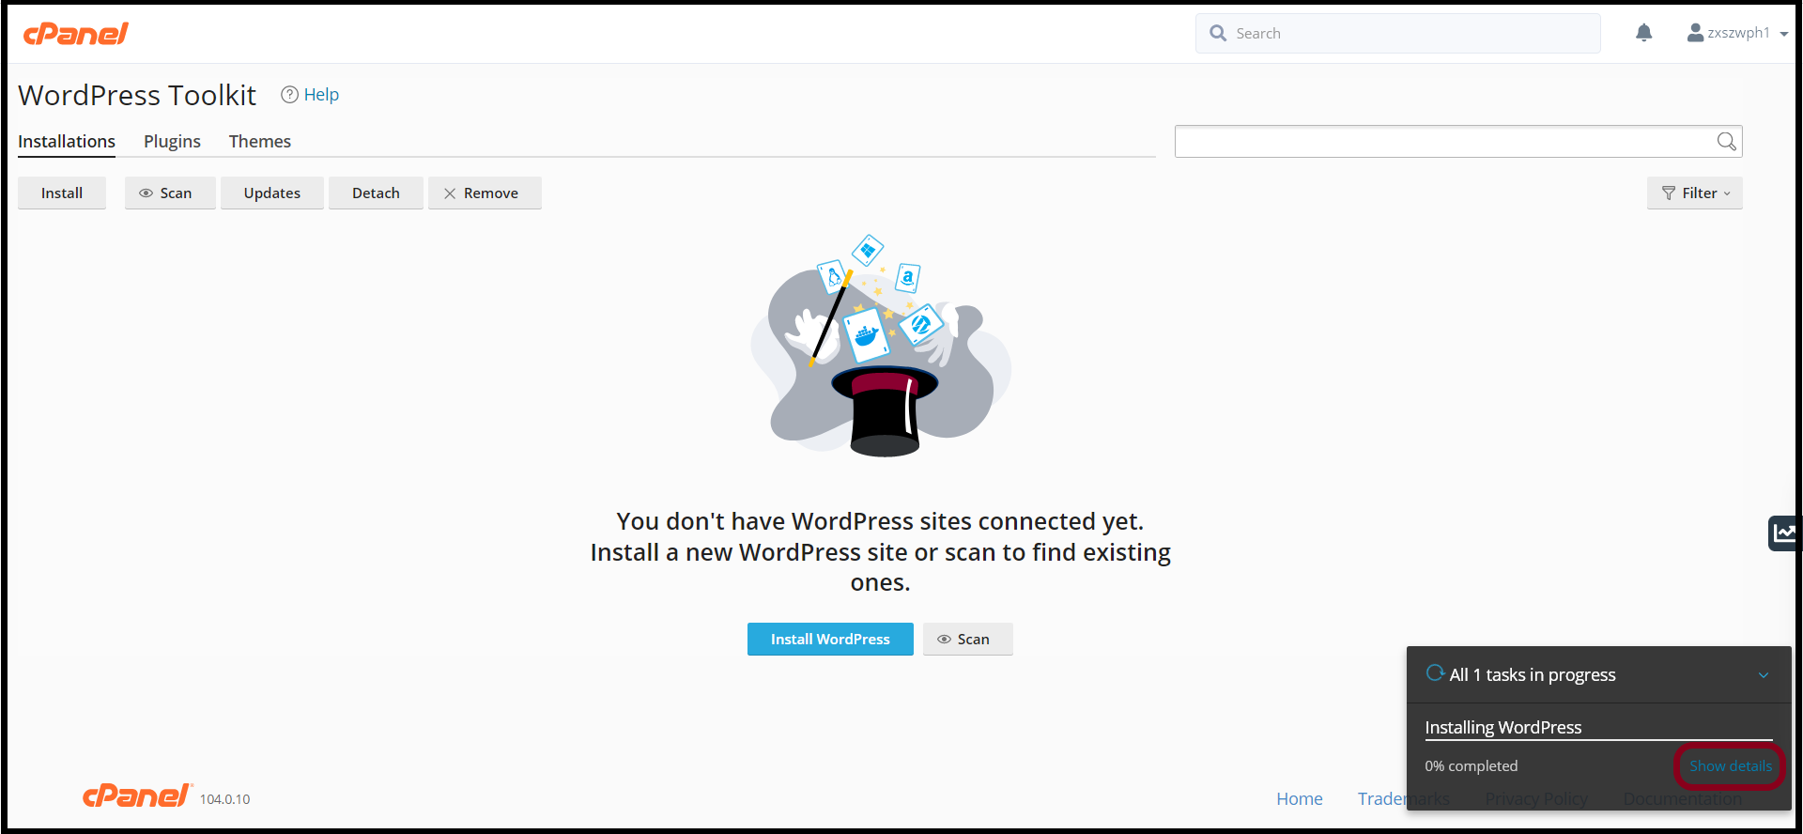
Task: Click the Help question mark icon
Action: click(x=290, y=95)
